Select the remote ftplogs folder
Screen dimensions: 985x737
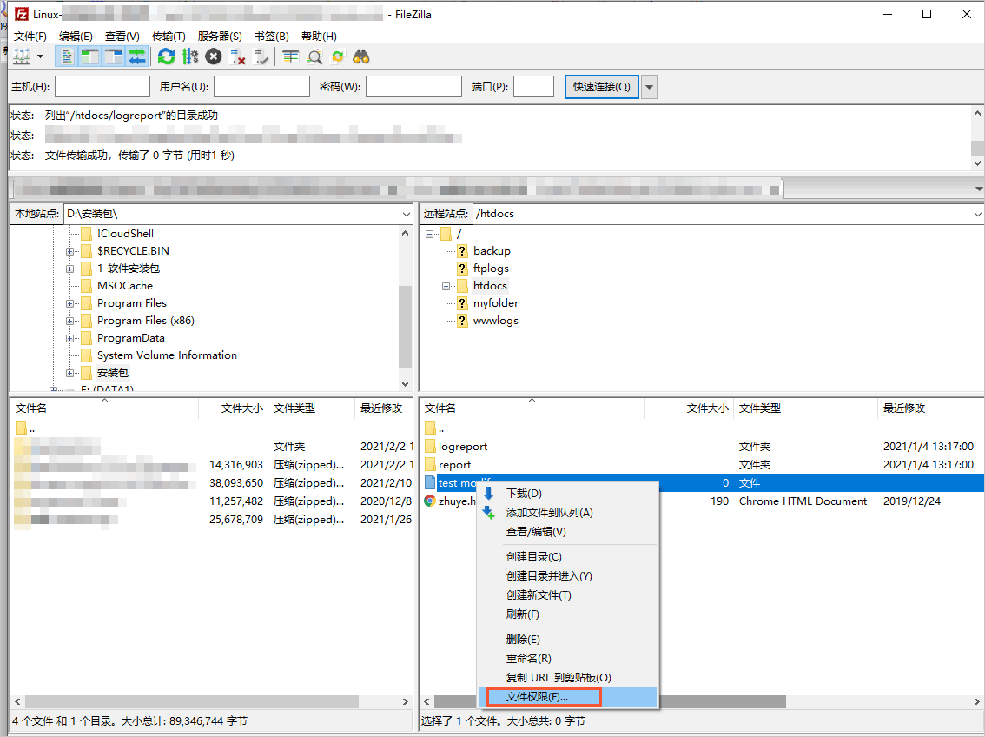(x=491, y=269)
